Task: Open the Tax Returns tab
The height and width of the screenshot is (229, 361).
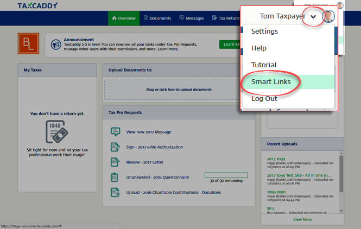Action: tap(226, 18)
